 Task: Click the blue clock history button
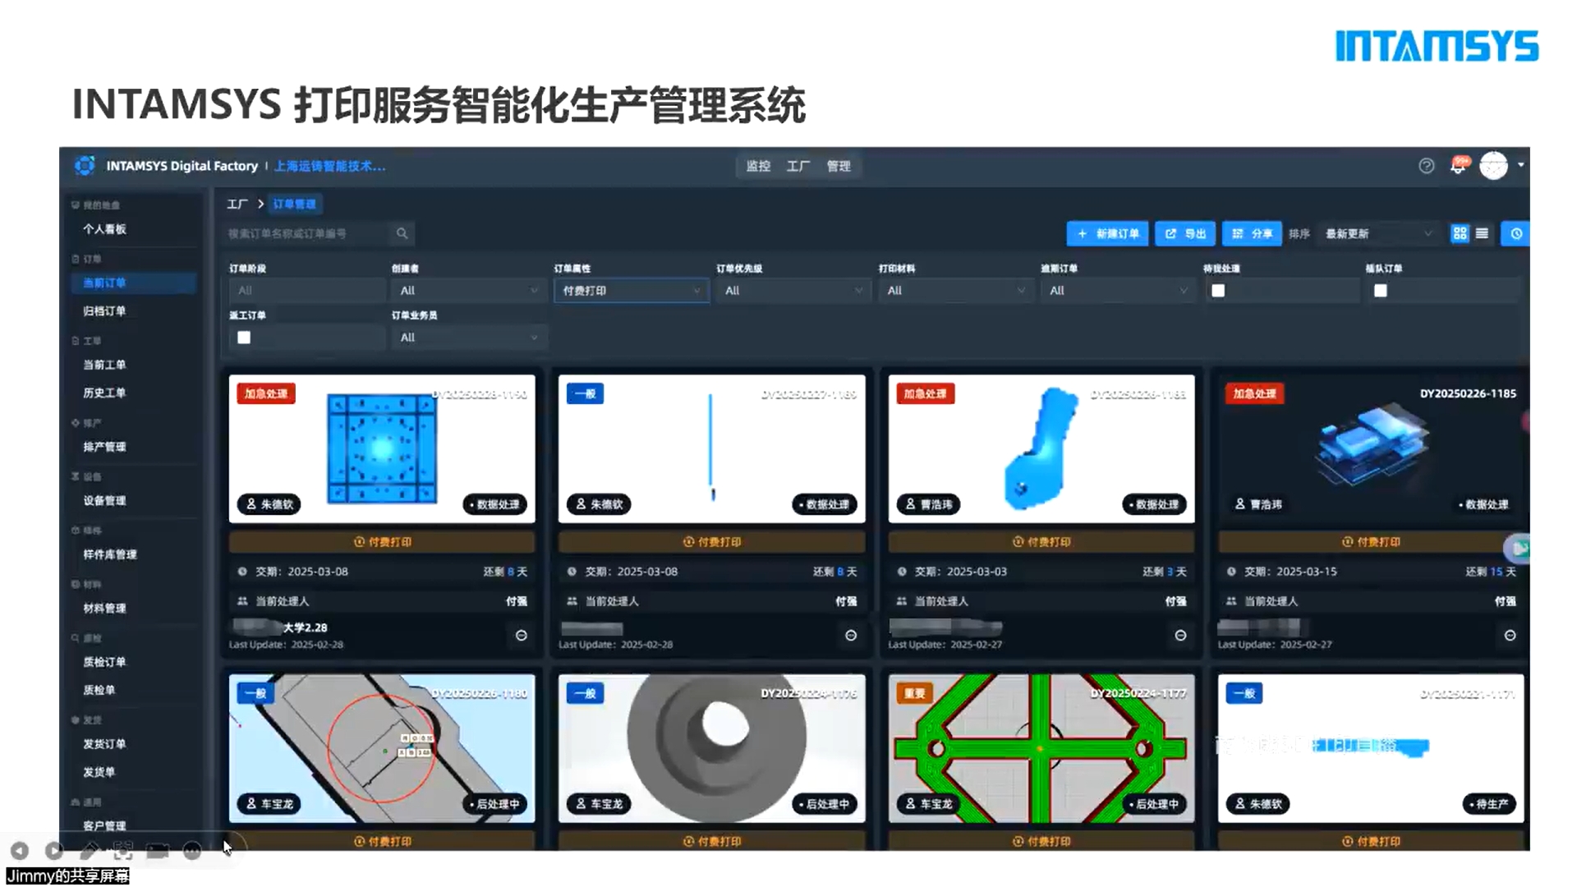(x=1516, y=233)
